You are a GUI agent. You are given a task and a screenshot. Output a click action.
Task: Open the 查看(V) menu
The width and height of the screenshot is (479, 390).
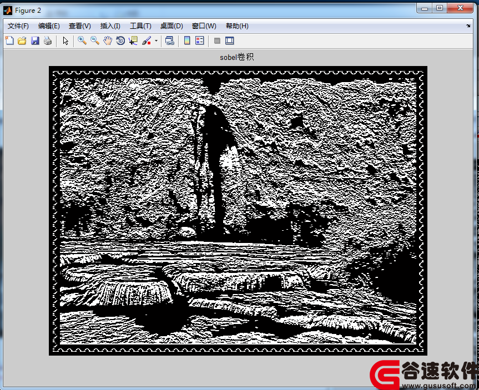(x=80, y=26)
